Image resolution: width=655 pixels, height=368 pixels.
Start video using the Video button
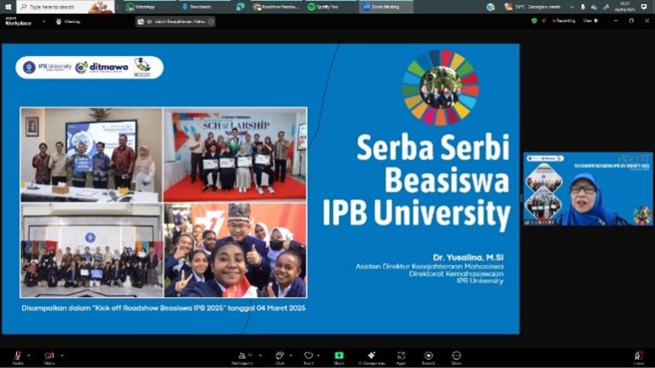(49, 356)
